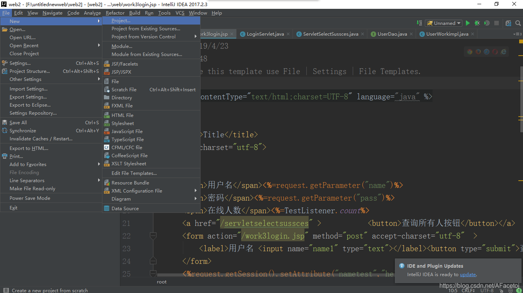Select JSF/Facelets in New submenu
The image size is (523, 293).
pyautogui.click(x=151, y=64)
